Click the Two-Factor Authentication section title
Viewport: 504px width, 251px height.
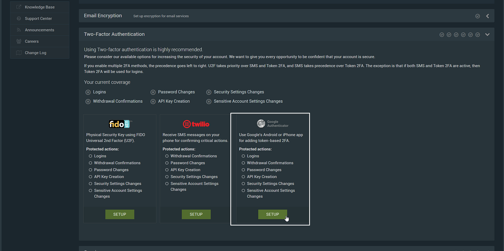click(x=114, y=34)
